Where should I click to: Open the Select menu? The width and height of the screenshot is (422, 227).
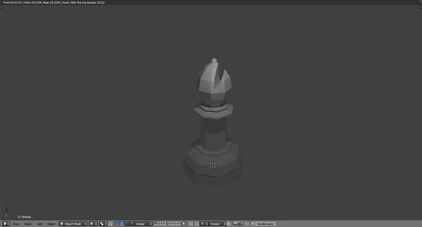coord(28,224)
